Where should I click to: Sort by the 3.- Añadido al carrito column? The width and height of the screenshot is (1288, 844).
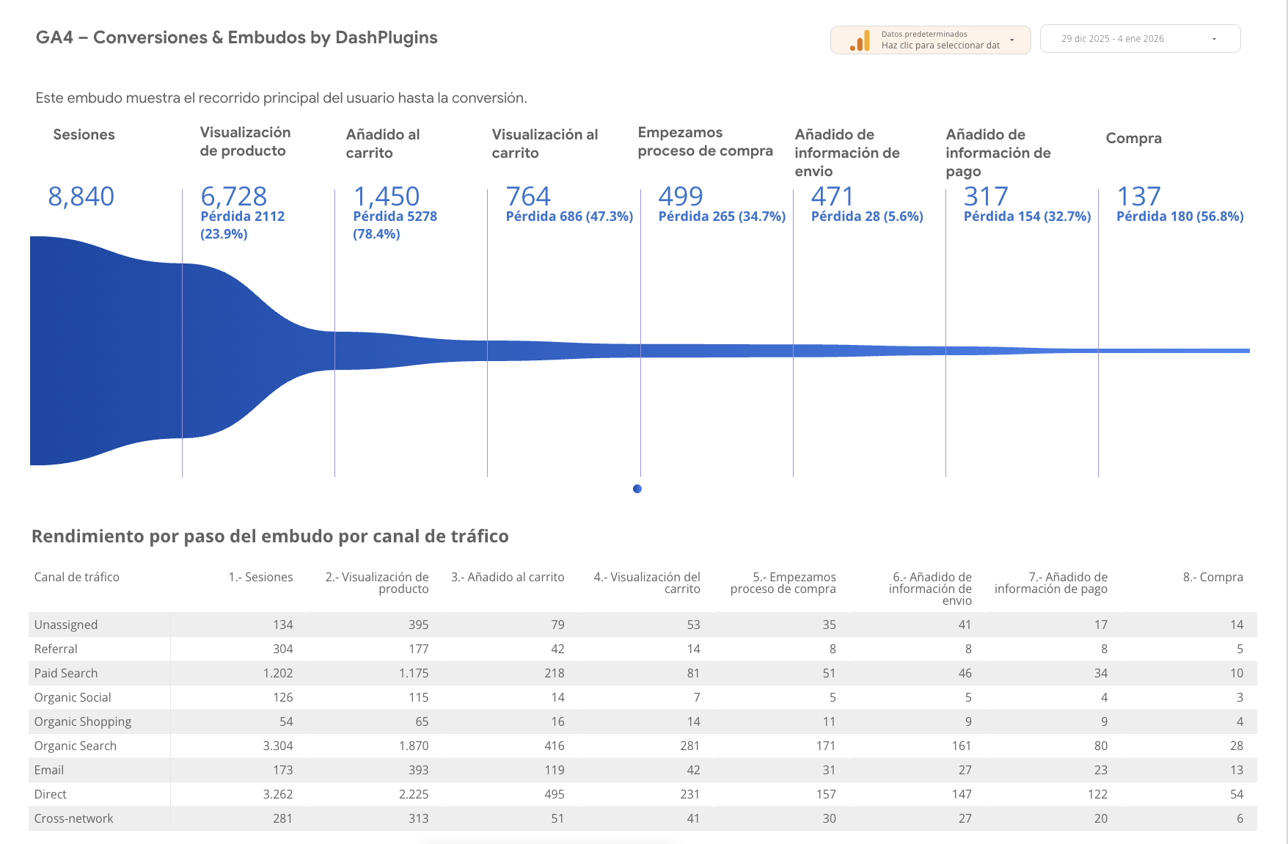point(508,578)
